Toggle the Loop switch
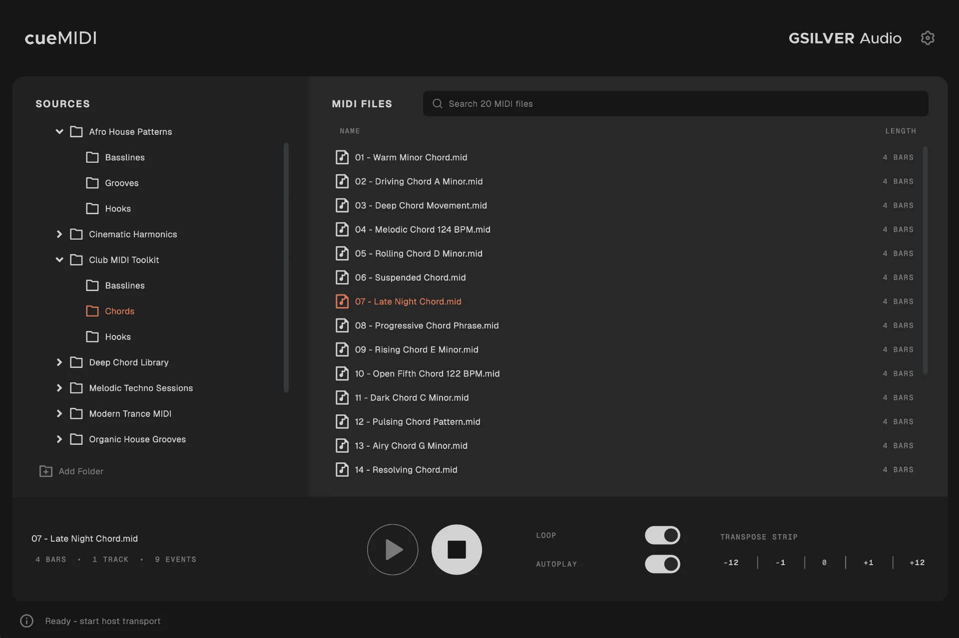 (662, 535)
